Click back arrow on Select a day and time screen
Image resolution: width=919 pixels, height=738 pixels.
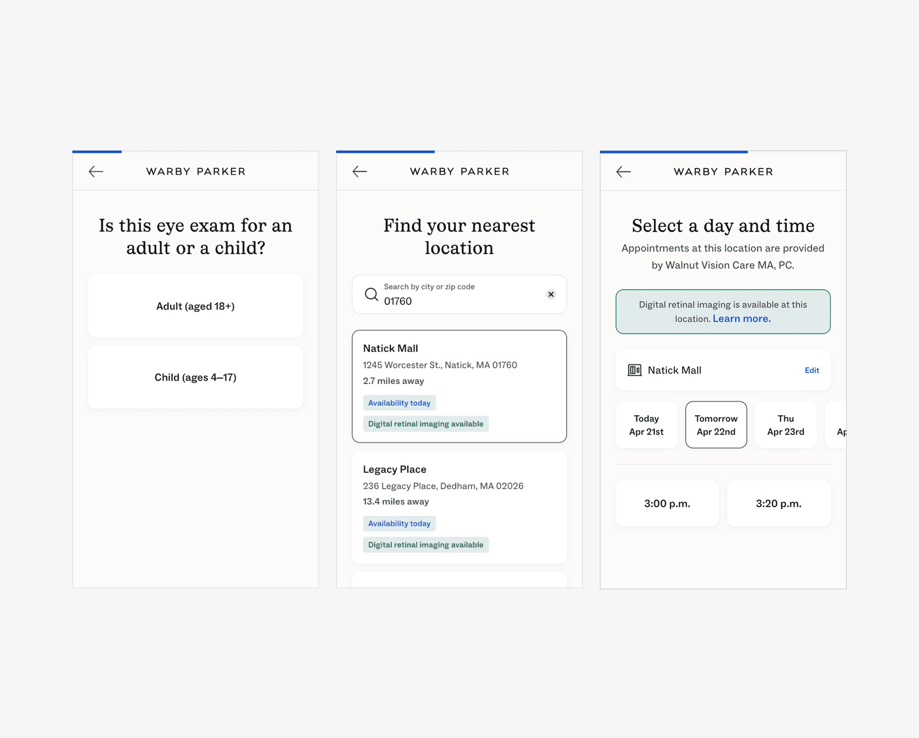point(623,171)
